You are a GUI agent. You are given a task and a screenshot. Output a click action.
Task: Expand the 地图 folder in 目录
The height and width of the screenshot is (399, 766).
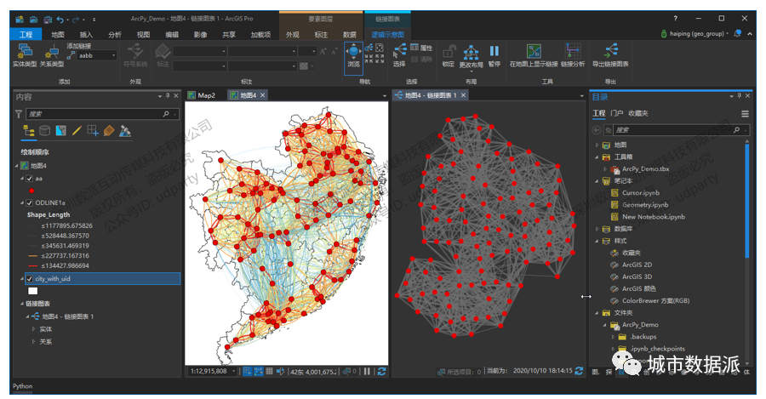tap(597, 145)
